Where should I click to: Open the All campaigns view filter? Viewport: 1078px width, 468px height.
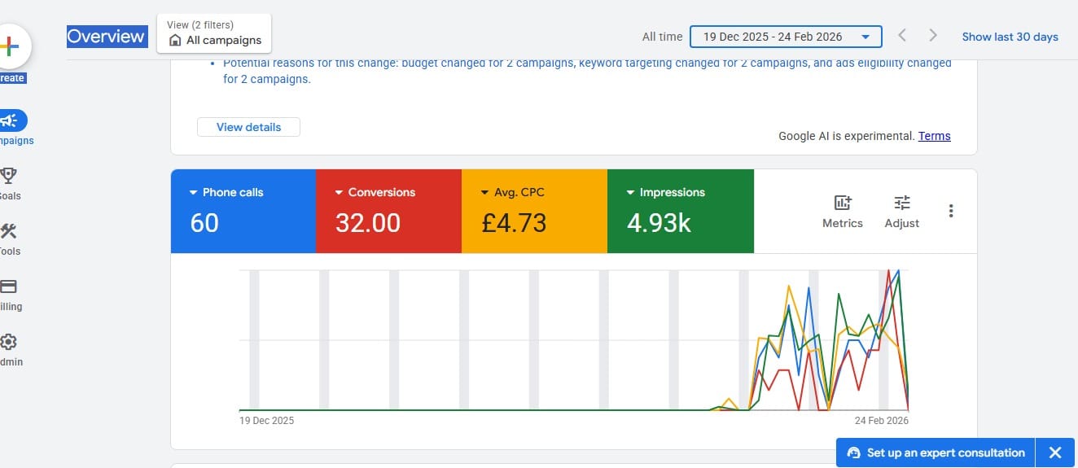[214, 33]
